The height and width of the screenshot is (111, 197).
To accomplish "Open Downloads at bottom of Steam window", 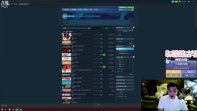I will (99, 105).
